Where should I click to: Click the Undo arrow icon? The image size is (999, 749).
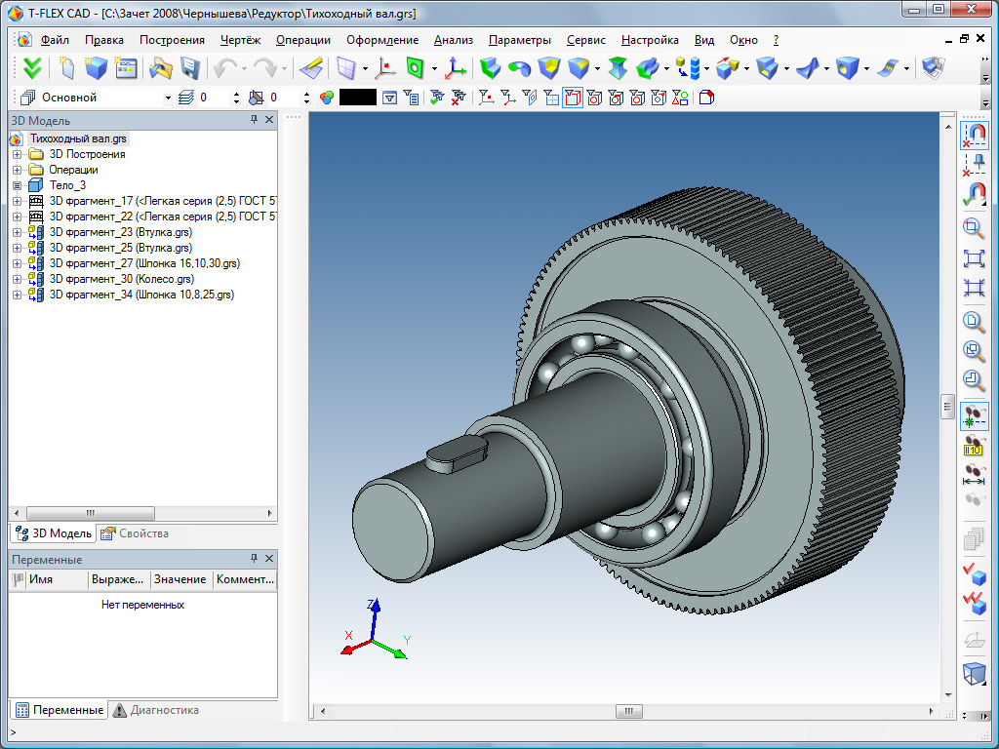[x=225, y=68]
